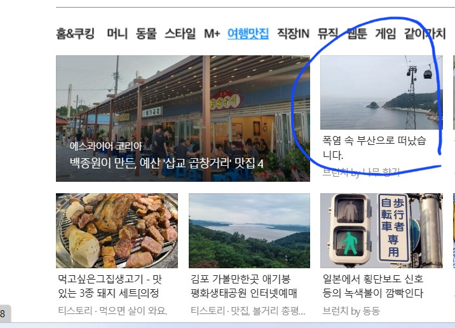Switch to the M+ tab
455x328 pixels.
[x=212, y=34]
